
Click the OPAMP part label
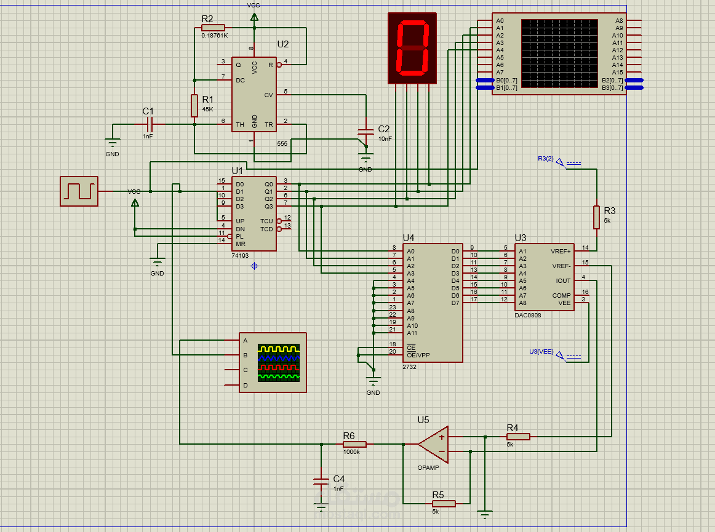pyautogui.click(x=428, y=467)
